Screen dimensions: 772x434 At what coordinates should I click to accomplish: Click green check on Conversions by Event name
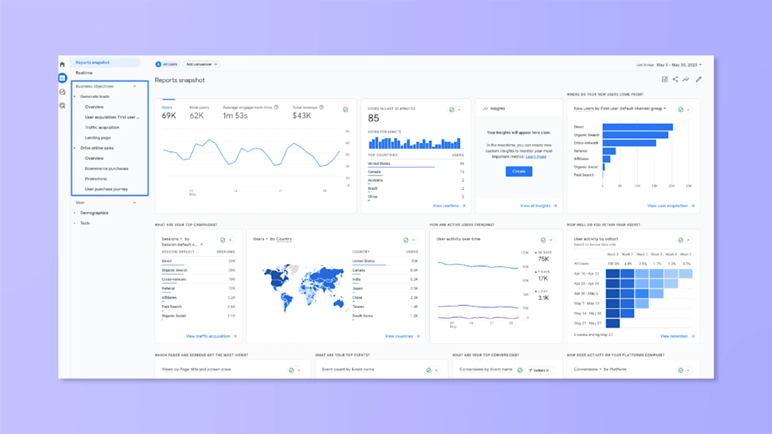520,370
